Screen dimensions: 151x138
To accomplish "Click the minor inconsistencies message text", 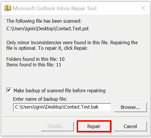I will (72, 45).
